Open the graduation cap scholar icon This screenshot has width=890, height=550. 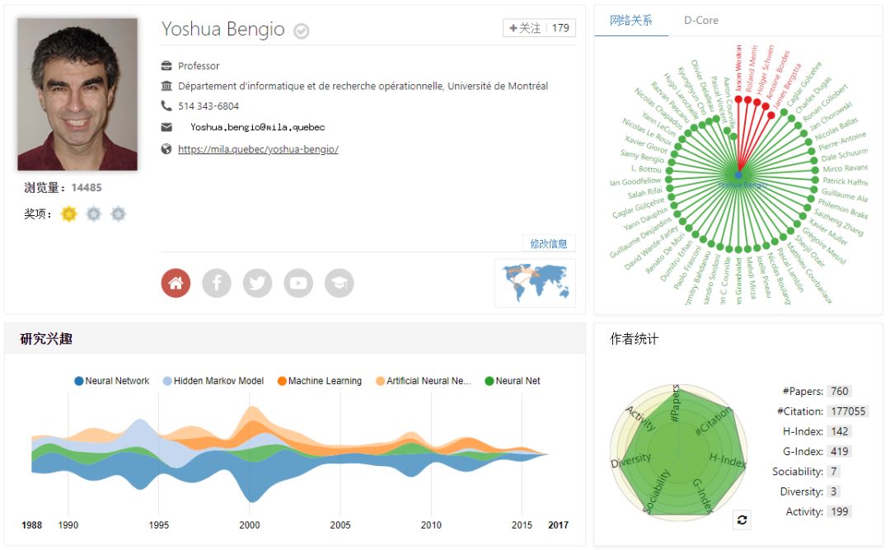(339, 283)
